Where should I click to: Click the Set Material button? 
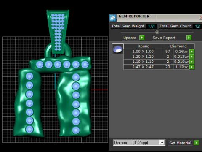coord(181,143)
